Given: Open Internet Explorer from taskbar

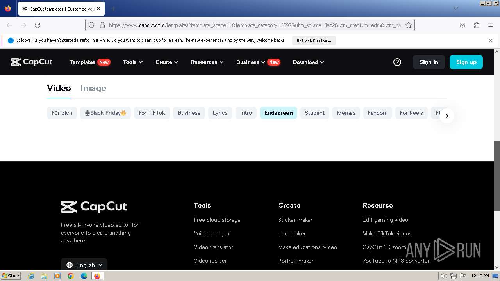Looking at the screenshot, I should (x=31, y=276).
